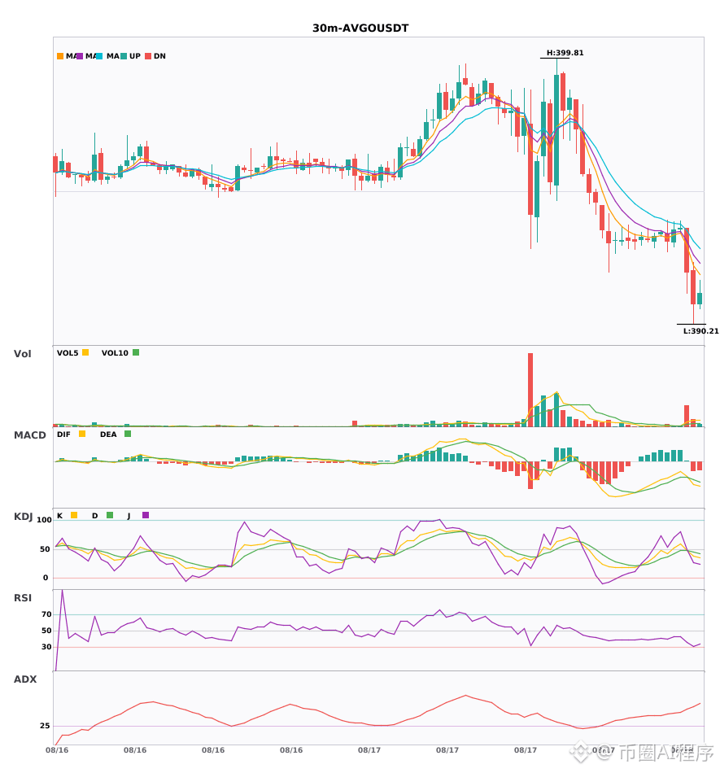The image size is (720, 773).
Task: Click the ADX axis value 25
Action: pos(45,726)
